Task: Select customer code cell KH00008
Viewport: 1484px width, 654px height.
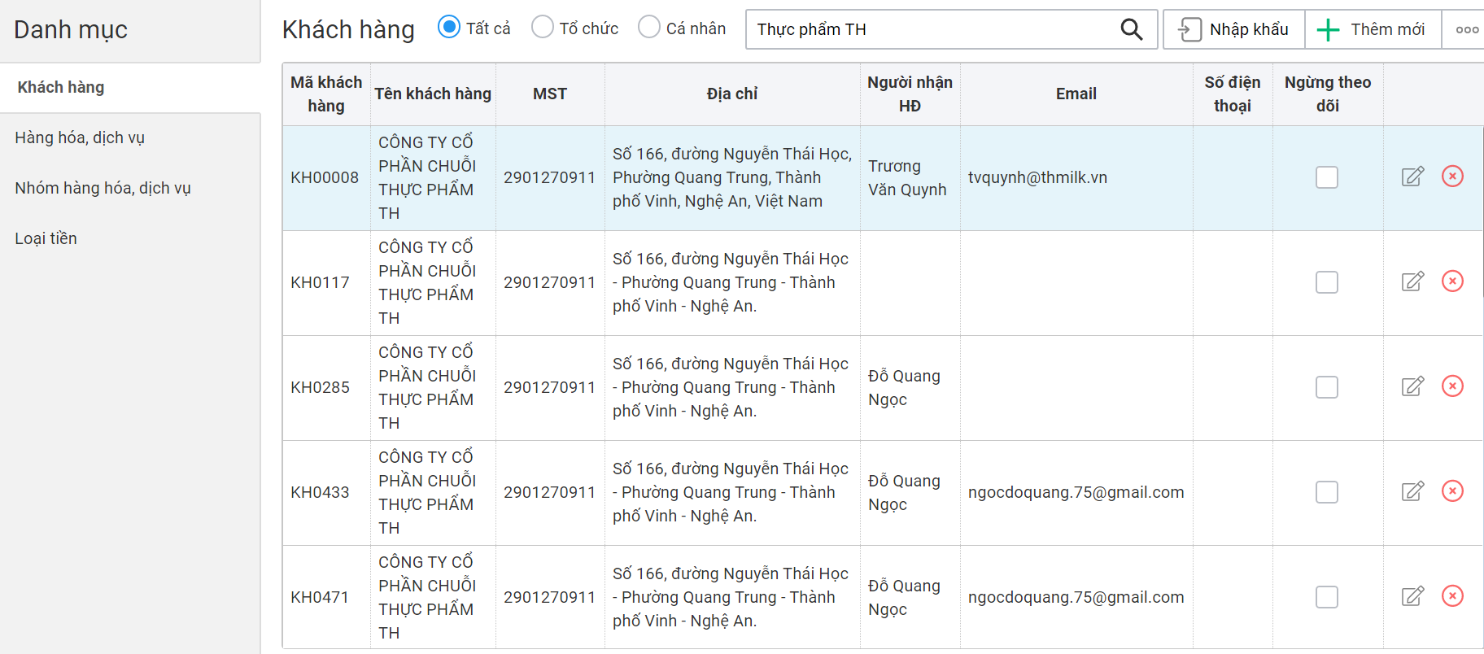Action: point(325,177)
